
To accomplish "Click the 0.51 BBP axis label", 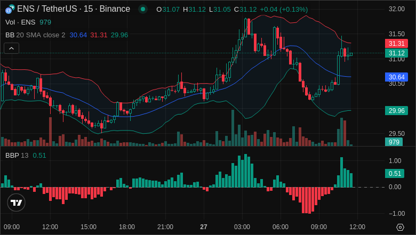I will [395, 174].
